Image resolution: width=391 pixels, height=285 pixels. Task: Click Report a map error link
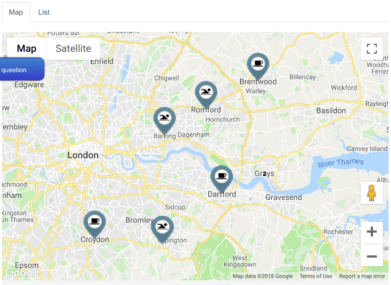point(362,276)
